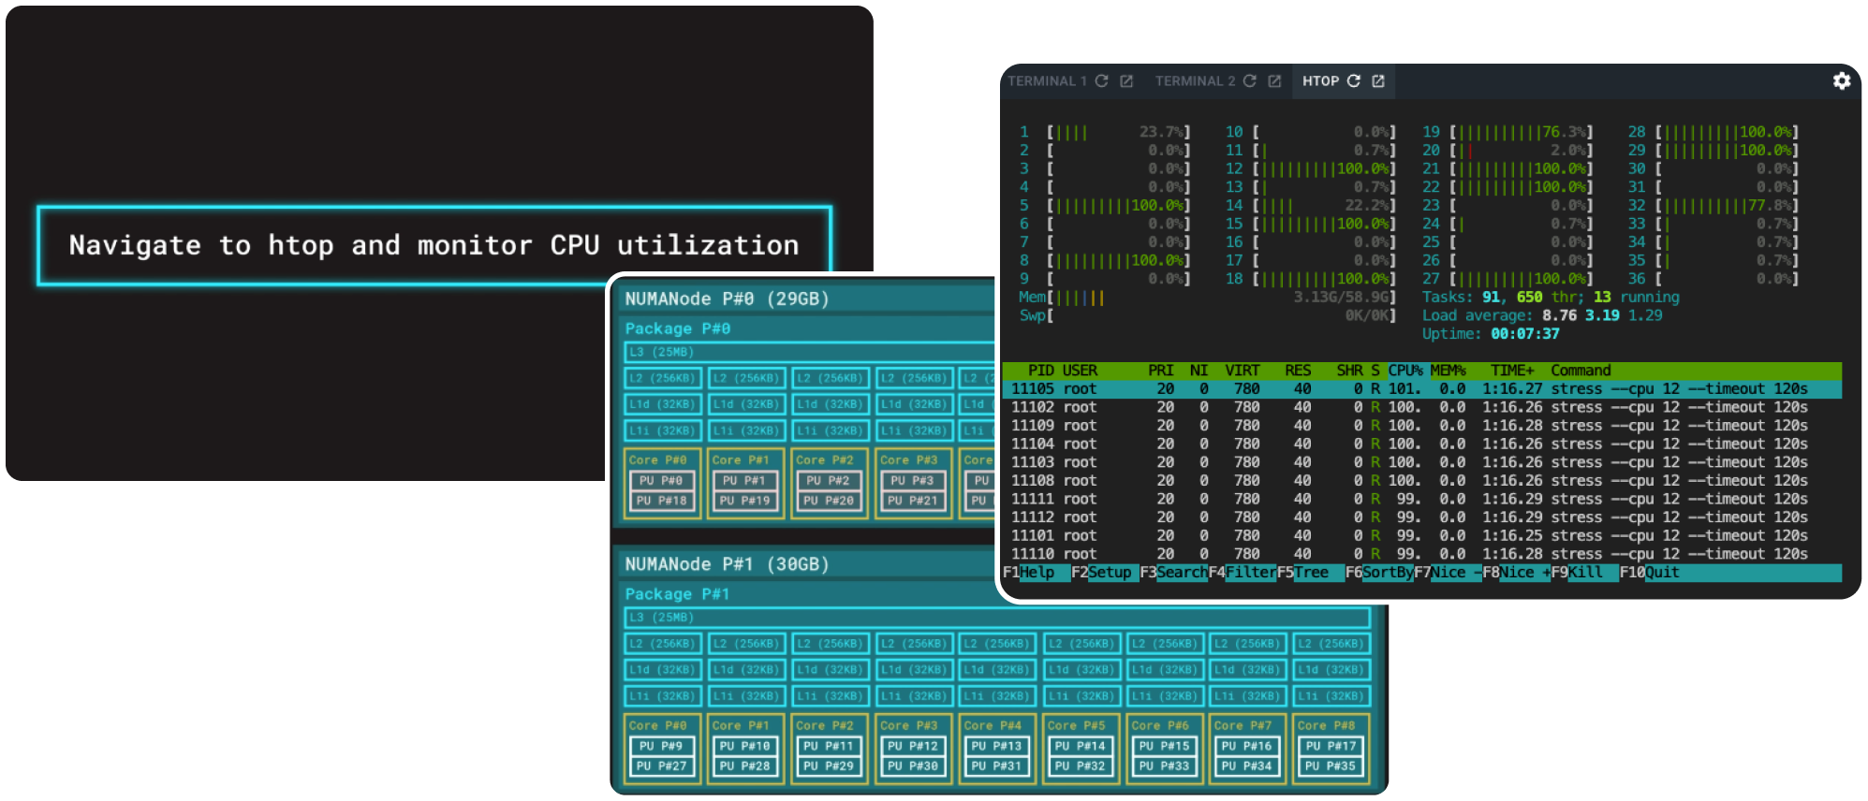Viewport: 1868px width, 801px height.
Task: Click the PU P#13 box
Action: [996, 747]
